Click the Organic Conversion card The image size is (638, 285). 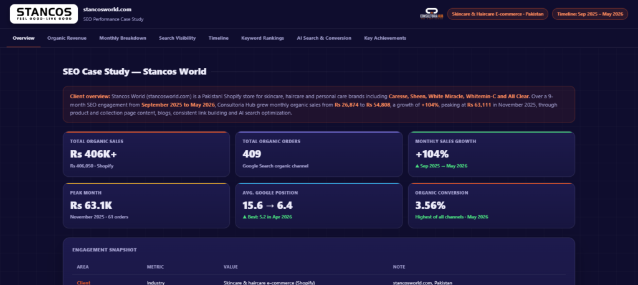tap(492, 205)
